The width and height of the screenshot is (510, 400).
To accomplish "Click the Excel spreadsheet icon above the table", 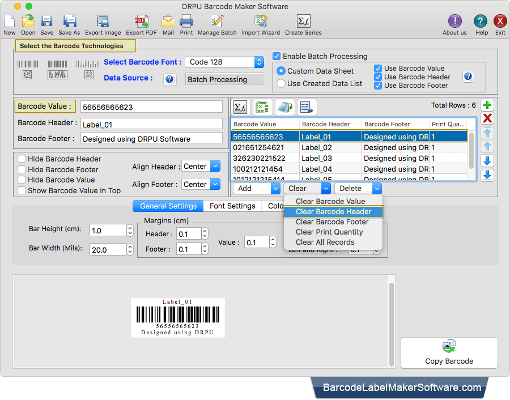I will 262,107.
